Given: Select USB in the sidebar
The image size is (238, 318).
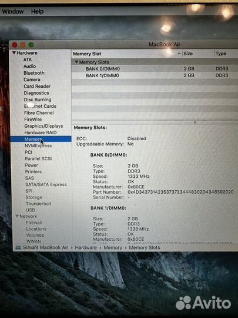Looking at the screenshot, I should [x=31, y=210].
